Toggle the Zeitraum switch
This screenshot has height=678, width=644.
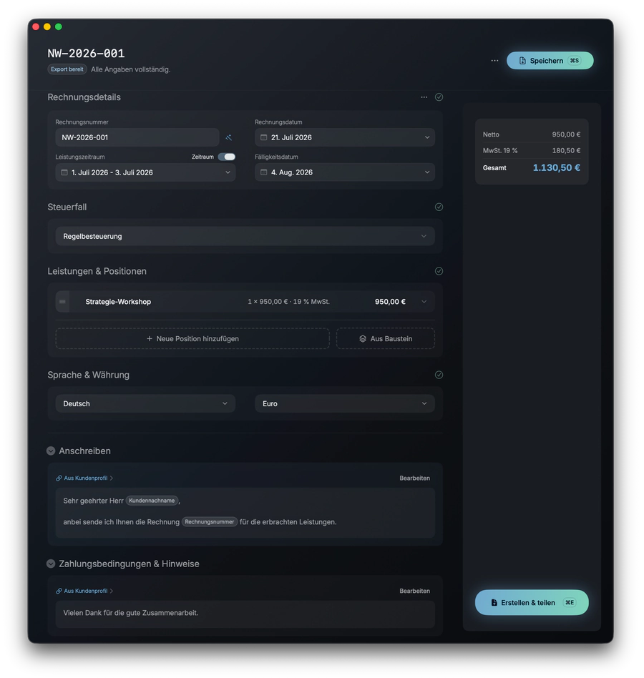coord(227,157)
